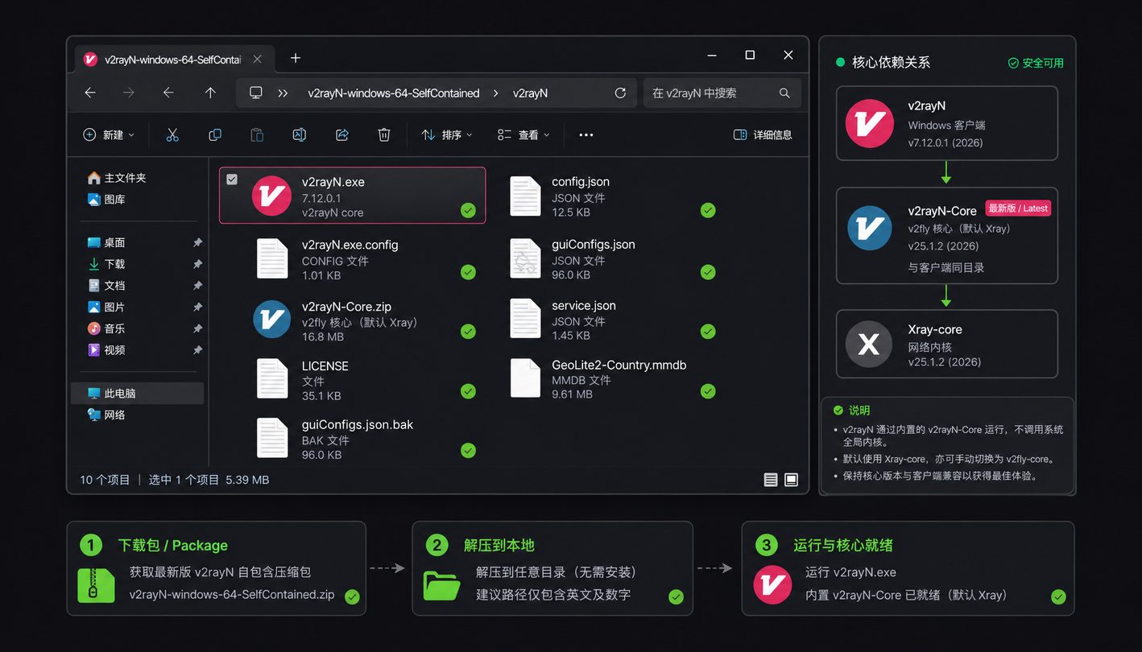Toggle the checkbox beside v2rayN.exe
The width and height of the screenshot is (1142, 652).
(232, 180)
